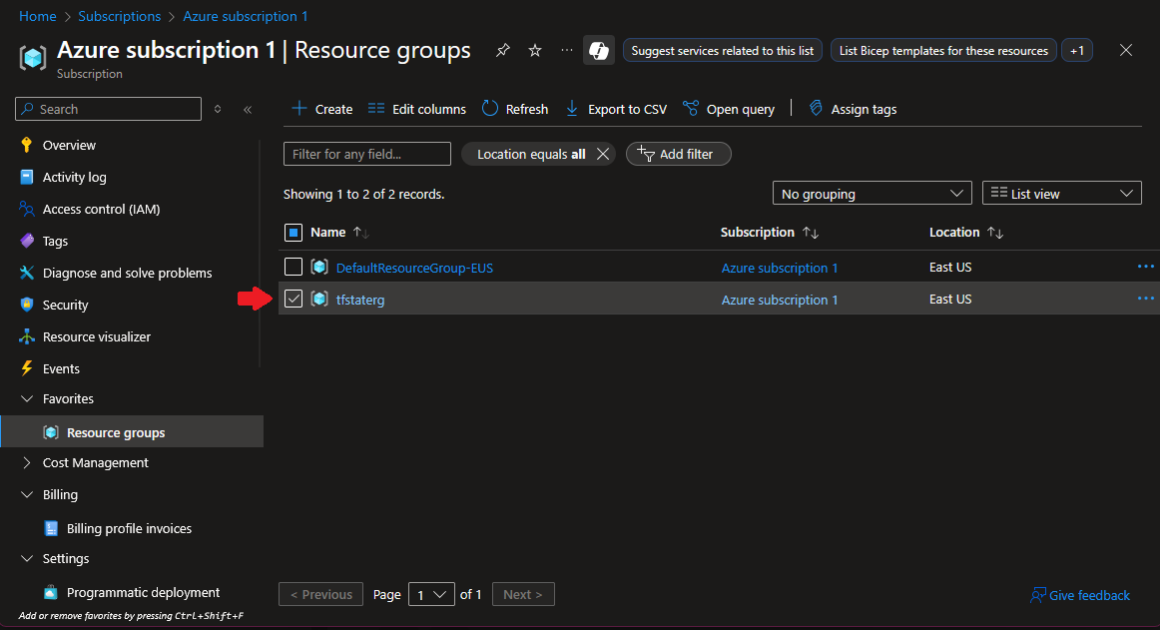Click Edit columns in the toolbar

[x=417, y=109]
